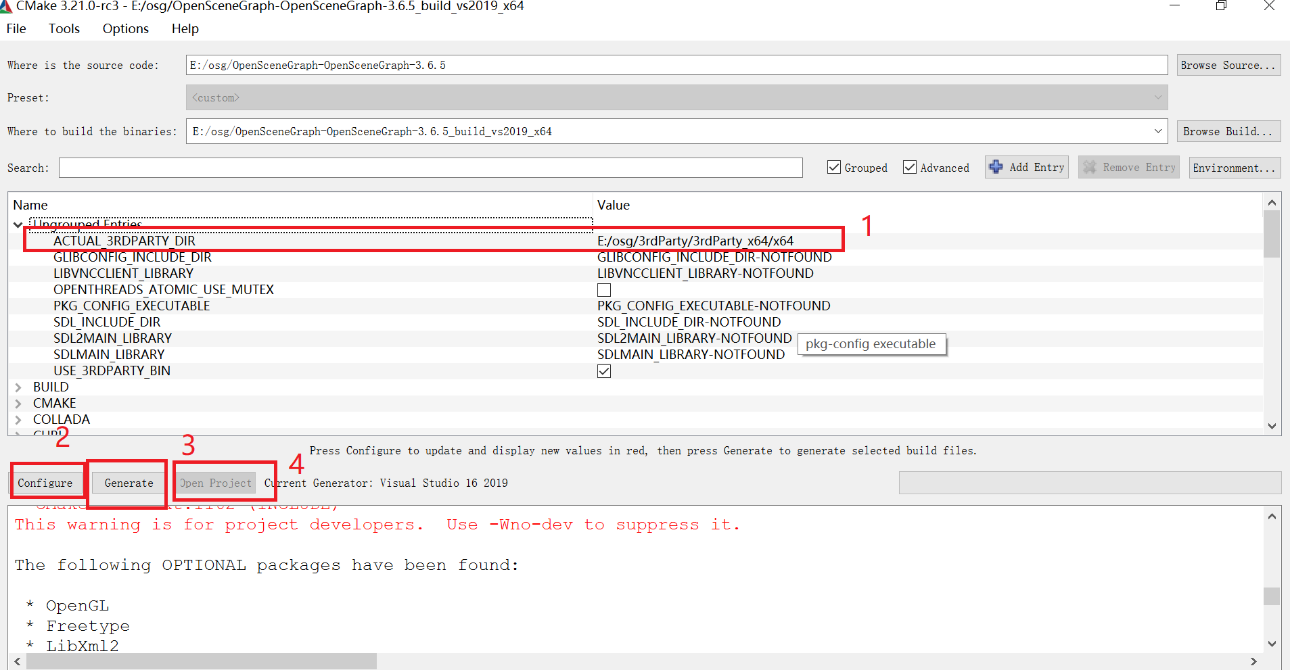Open the Options menu
1290x670 pixels.
pyautogui.click(x=125, y=28)
